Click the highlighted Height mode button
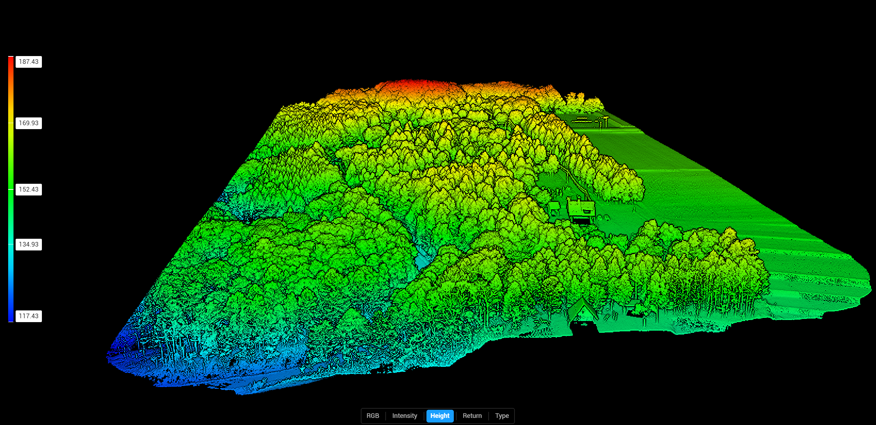Screen dimensions: 876x425 pyautogui.click(x=440, y=416)
